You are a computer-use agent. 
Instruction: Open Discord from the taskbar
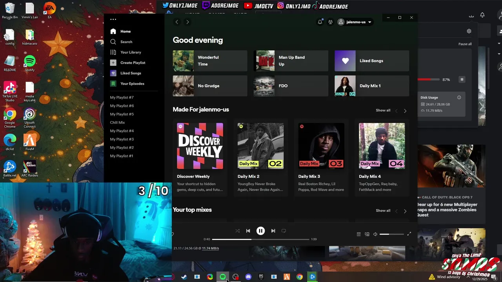(x=248, y=277)
